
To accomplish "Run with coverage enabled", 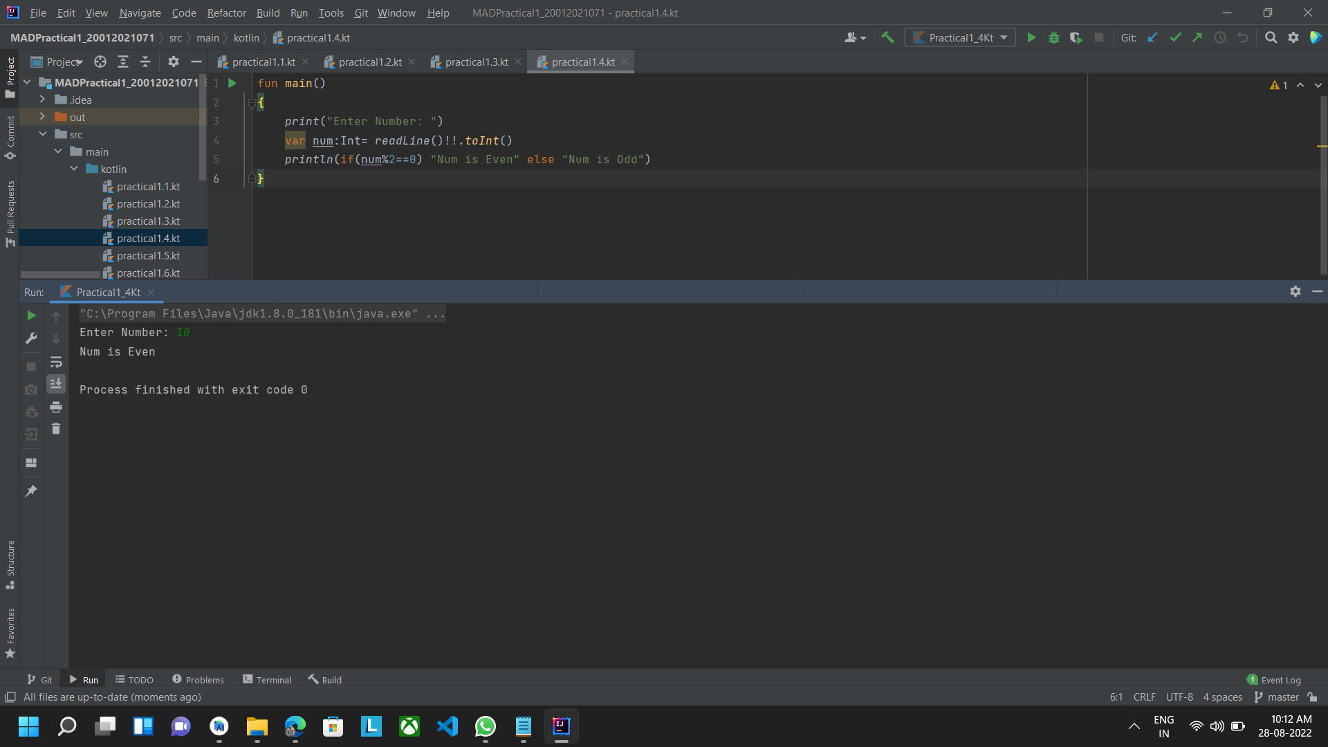I will (x=1076, y=37).
